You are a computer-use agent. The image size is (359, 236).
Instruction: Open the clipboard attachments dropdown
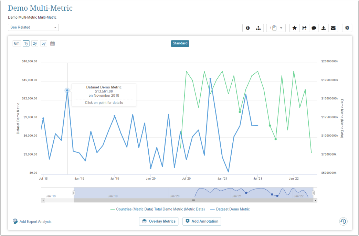click(276, 28)
